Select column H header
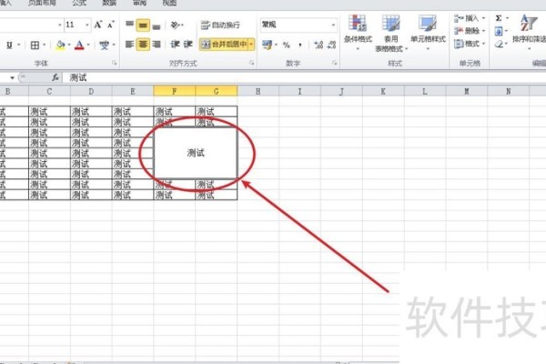This screenshot has height=364, width=546. 258,91
